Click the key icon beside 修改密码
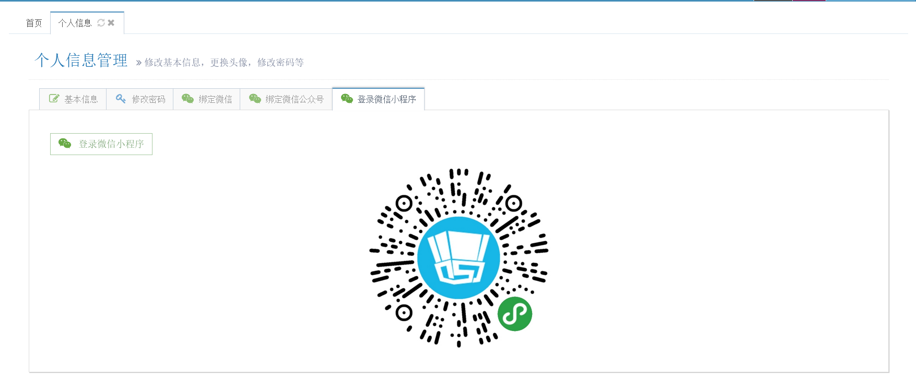 pyautogui.click(x=121, y=98)
